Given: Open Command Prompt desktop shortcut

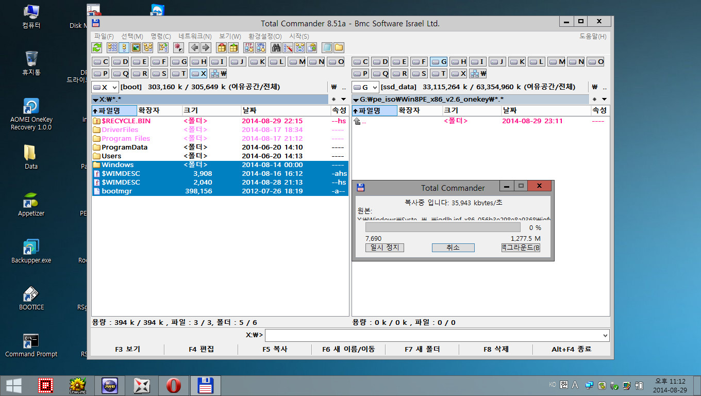Looking at the screenshot, I should point(31,345).
